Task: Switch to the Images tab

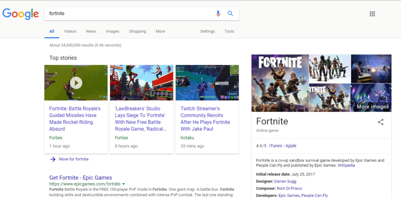Action: (112, 31)
